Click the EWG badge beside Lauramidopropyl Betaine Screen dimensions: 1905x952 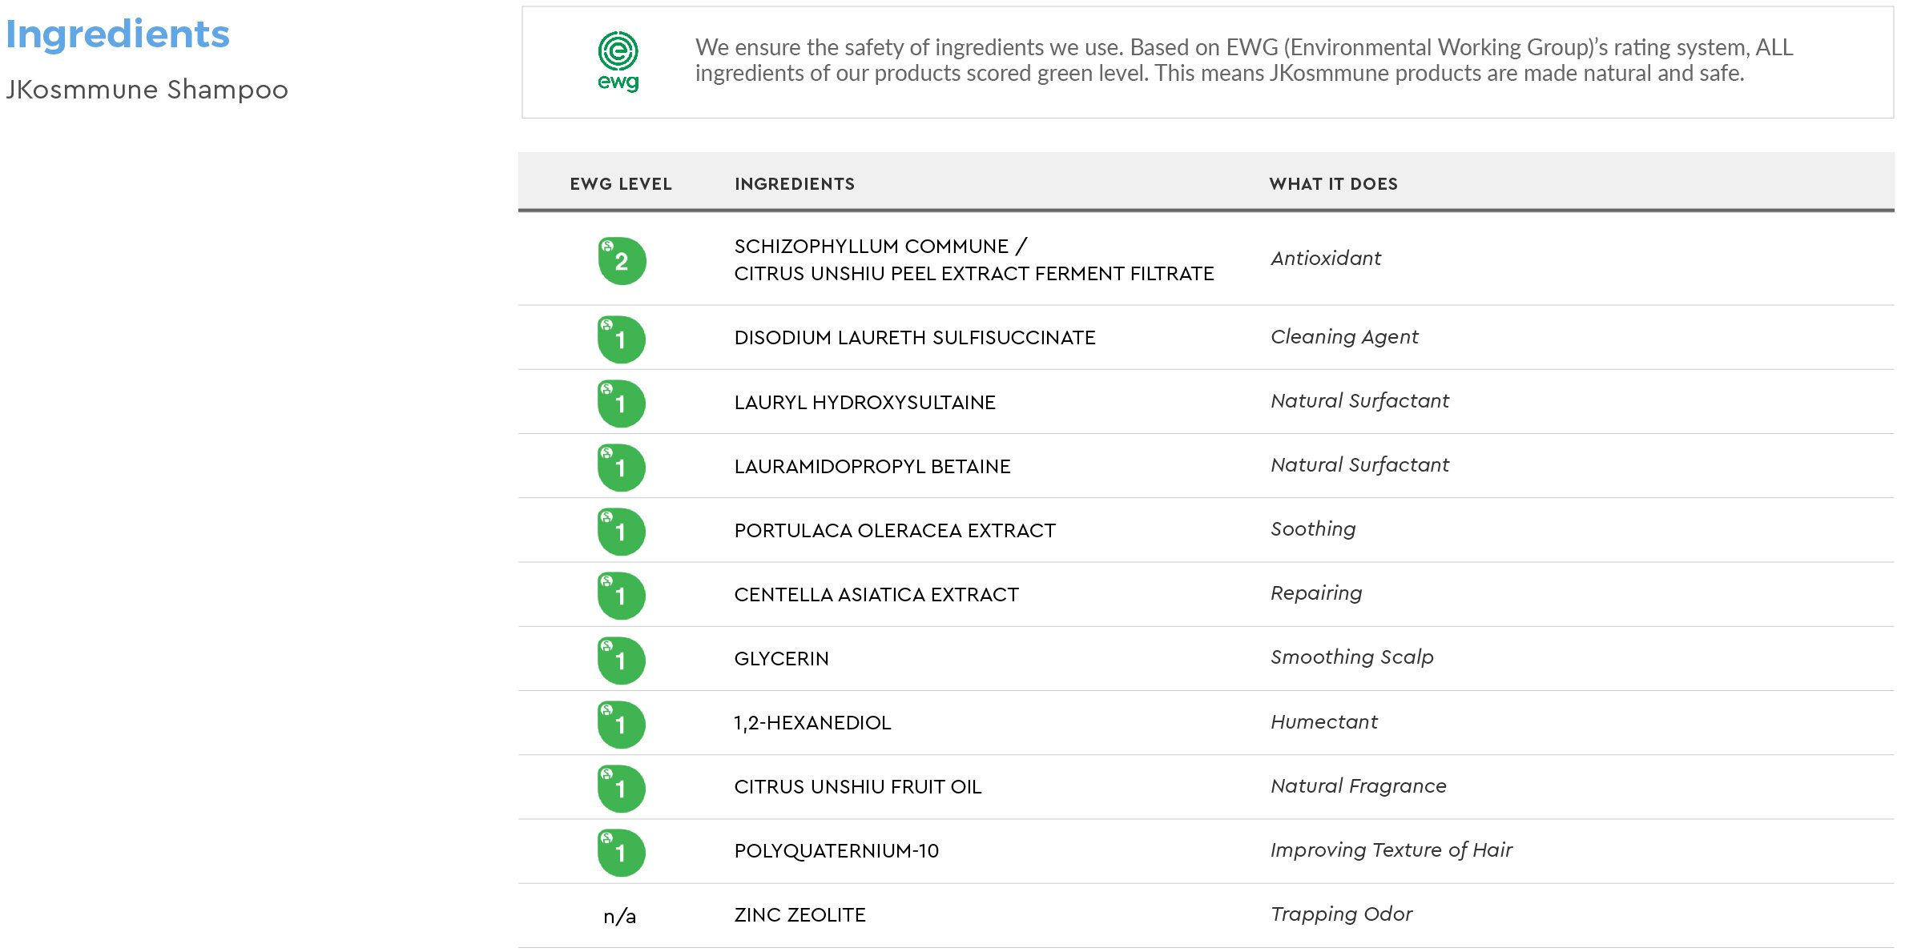point(621,468)
